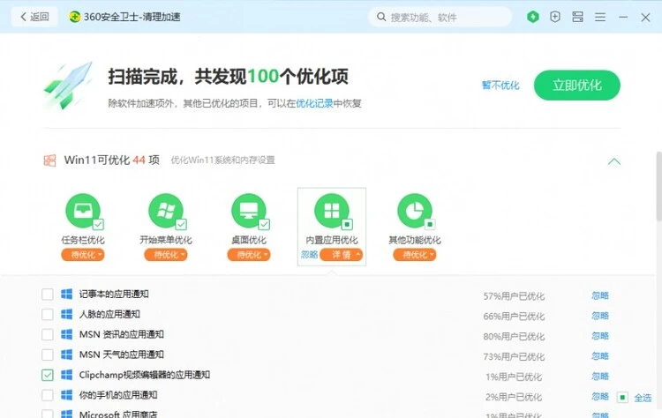
Task: Click the green 立即优化 button
Action: tap(576, 86)
